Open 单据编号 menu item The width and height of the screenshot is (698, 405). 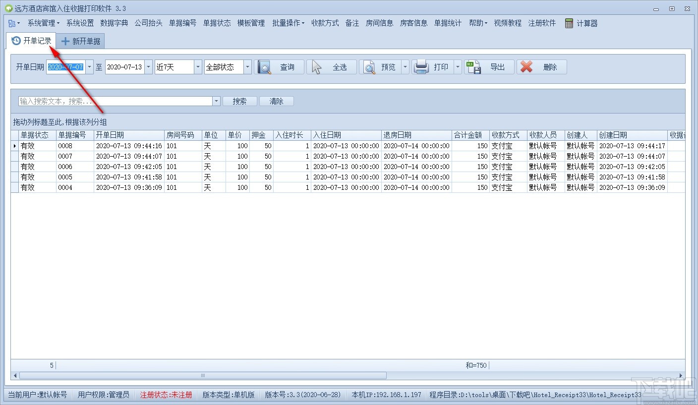[182, 23]
